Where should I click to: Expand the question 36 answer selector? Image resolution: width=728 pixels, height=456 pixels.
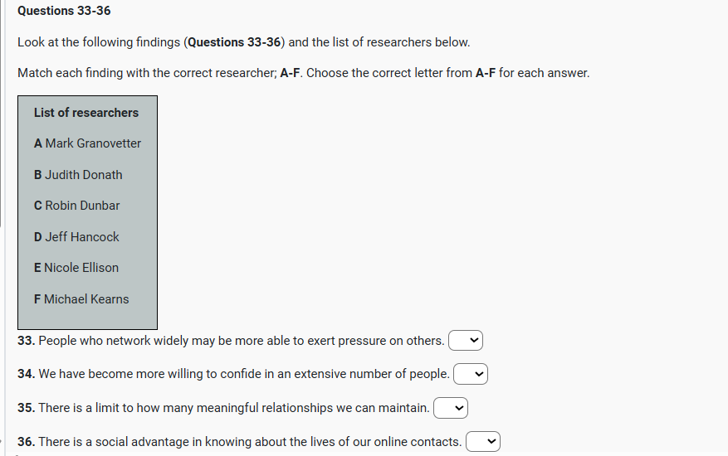click(483, 442)
